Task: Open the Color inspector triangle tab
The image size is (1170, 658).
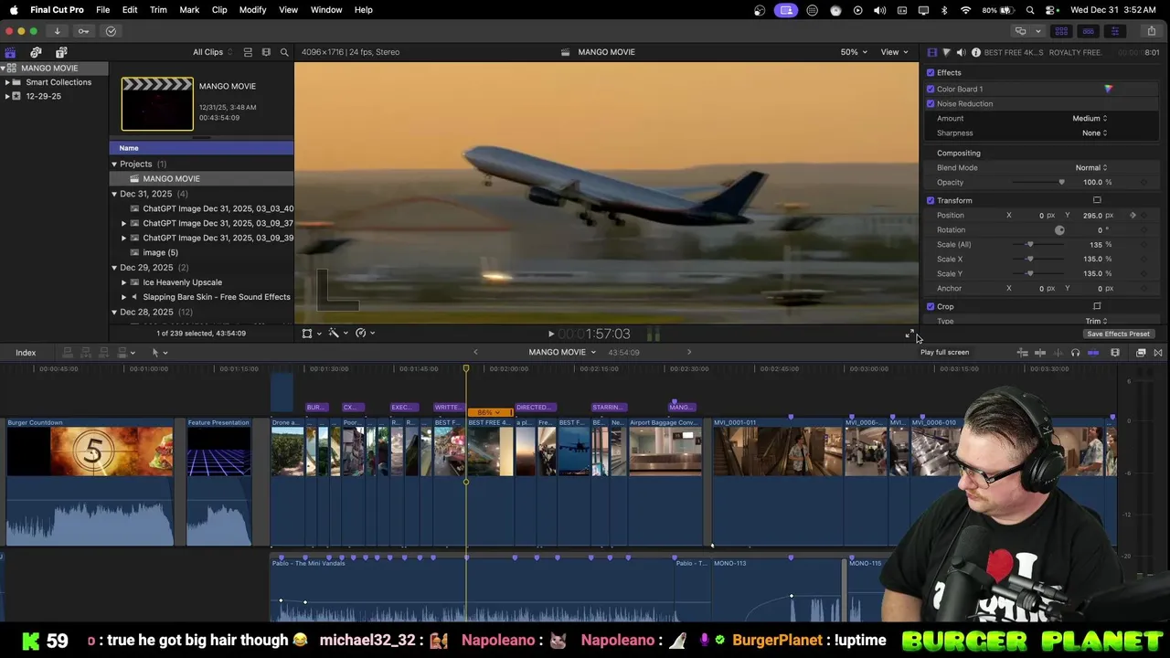Action: point(946,52)
